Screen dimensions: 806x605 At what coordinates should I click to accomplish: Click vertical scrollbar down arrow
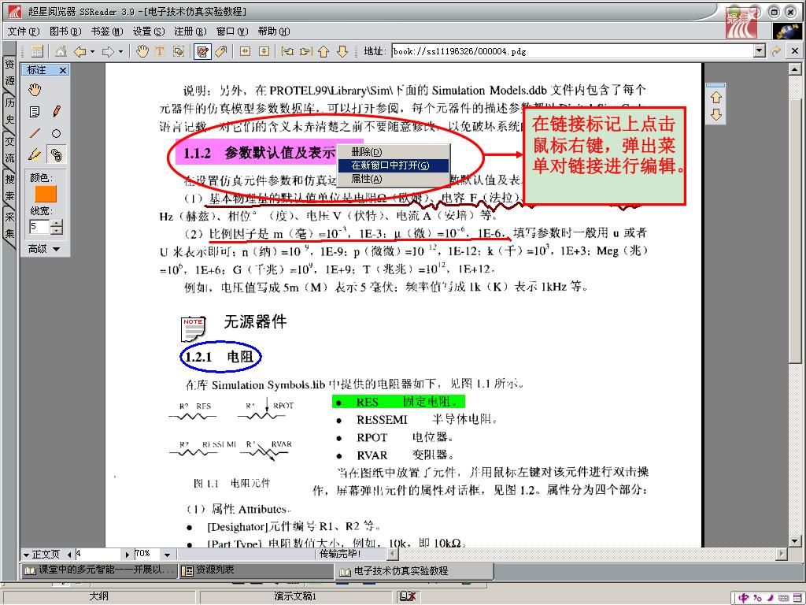(x=795, y=540)
